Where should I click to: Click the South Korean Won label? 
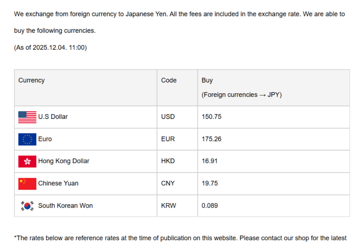point(65,205)
